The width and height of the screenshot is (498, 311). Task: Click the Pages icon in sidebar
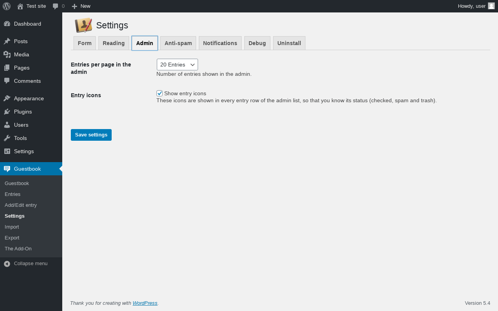click(x=7, y=68)
